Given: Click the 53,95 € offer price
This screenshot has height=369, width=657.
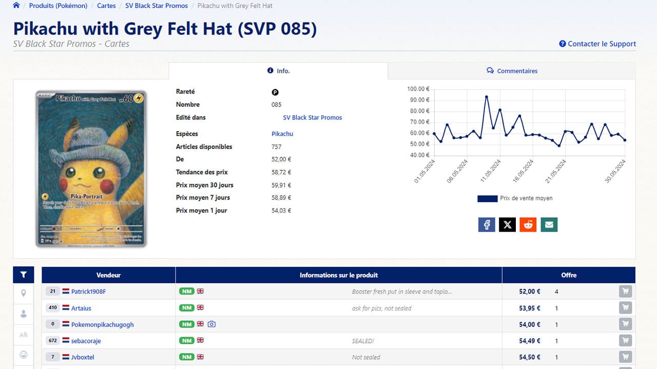Looking at the screenshot, I should (530, 308).
